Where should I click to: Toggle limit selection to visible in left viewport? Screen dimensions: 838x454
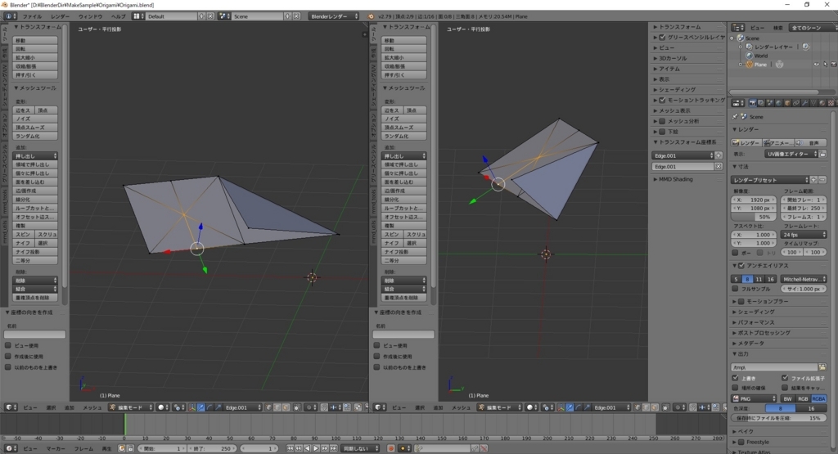[x=296, y=407]
